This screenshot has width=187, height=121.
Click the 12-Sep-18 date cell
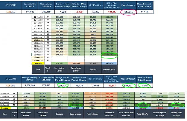[x=38, y=17]
